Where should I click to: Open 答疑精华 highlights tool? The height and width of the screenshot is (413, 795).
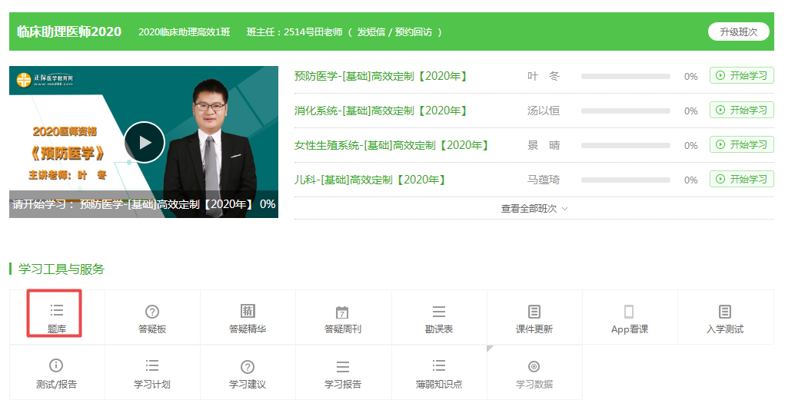pyautogui.click(x=248, y=318)
